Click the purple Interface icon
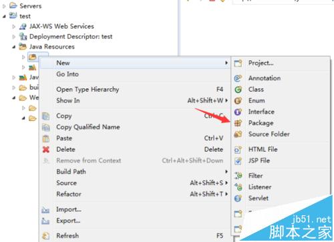Image resolution: width=334 pixels, height=242 pixels. pos(238,112)
